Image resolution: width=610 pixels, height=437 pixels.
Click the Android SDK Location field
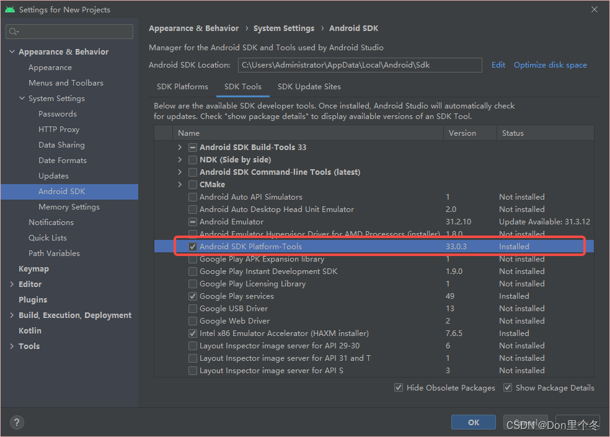(x=360, y=65)
